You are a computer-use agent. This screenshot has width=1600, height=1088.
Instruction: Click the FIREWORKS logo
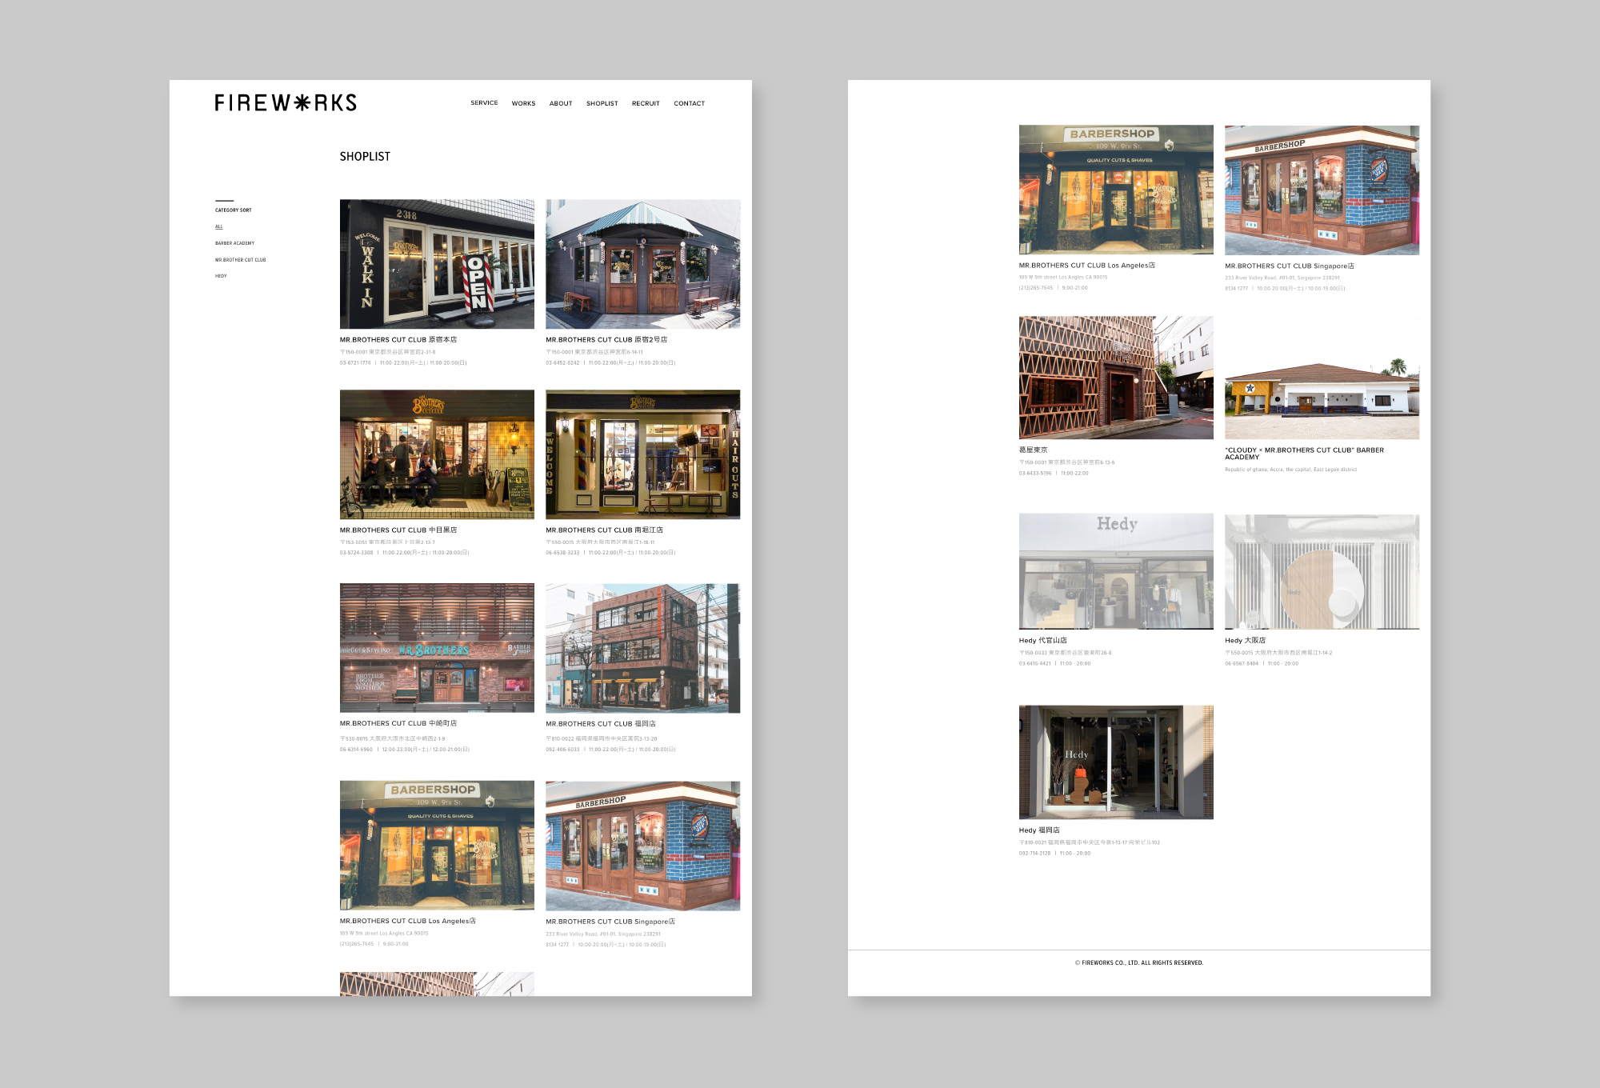point(286,102)
